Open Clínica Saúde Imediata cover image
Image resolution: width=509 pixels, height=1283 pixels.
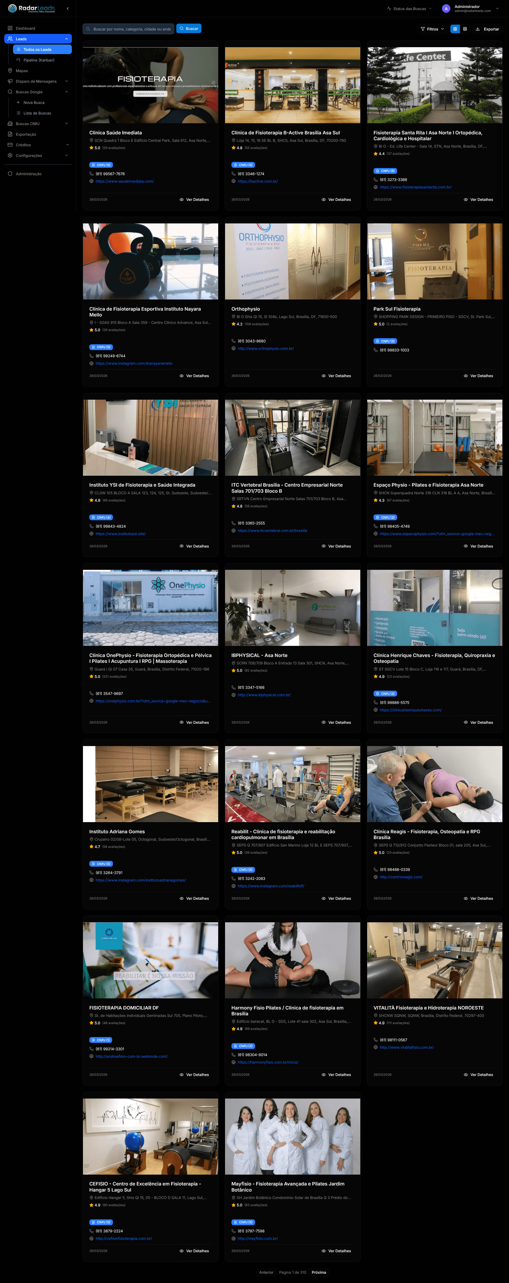(x=150, y=85)
